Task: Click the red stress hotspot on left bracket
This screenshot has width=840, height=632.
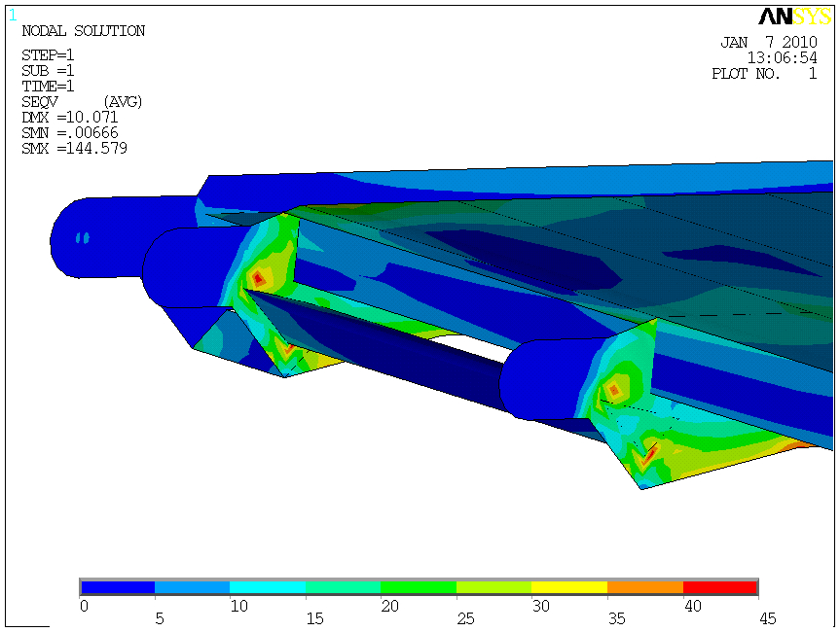Action: pyautogui.click(x=258, y=278)
